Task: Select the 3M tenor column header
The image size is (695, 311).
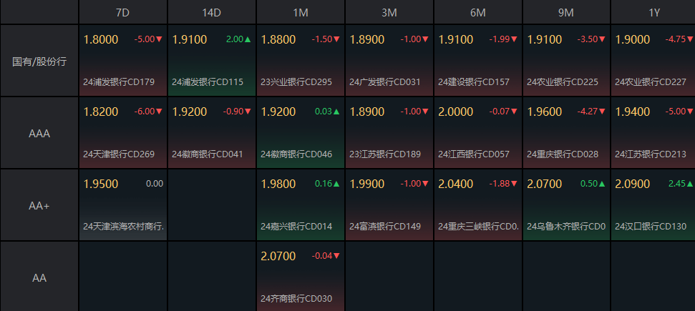Action: click(x=389, y=13)
